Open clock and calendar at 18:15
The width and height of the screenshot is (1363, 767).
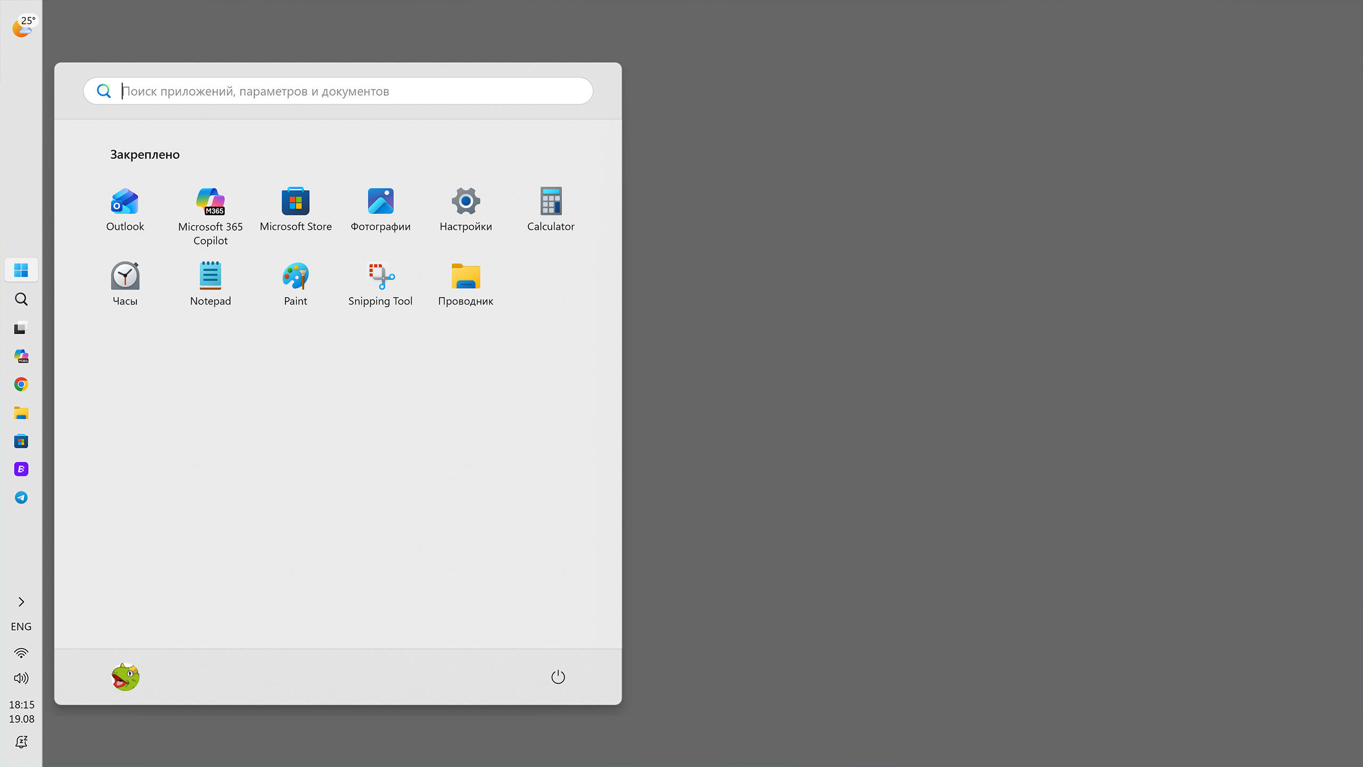coord(21,712)
